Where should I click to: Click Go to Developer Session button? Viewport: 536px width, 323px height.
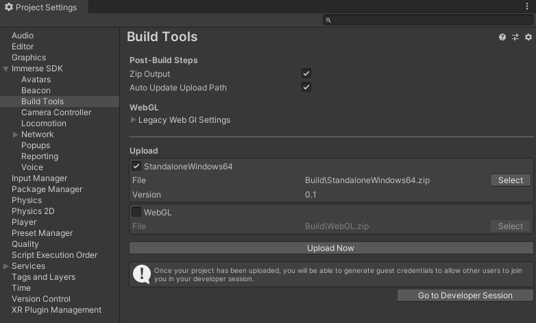465,296
